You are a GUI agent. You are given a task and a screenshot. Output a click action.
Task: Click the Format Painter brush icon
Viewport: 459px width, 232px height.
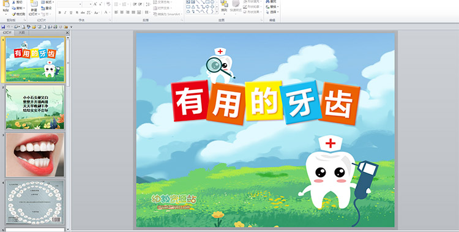click(x=13, y=14)
